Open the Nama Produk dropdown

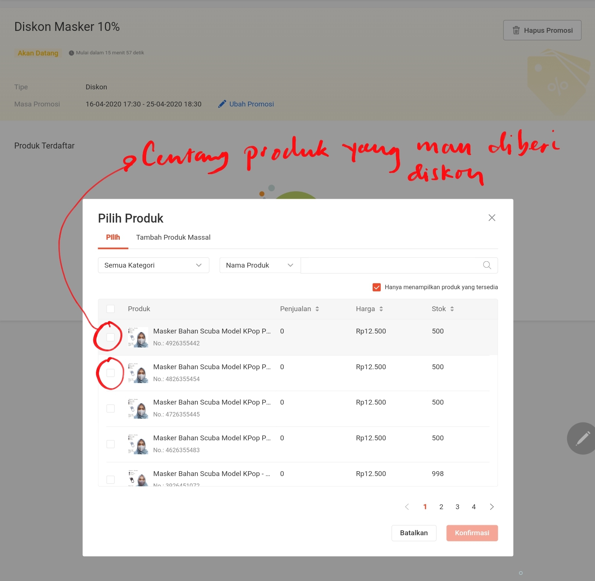tap(260, 265)
